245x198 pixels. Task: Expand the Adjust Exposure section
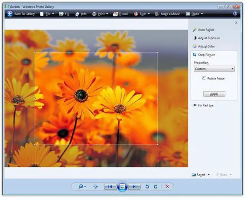209,38
